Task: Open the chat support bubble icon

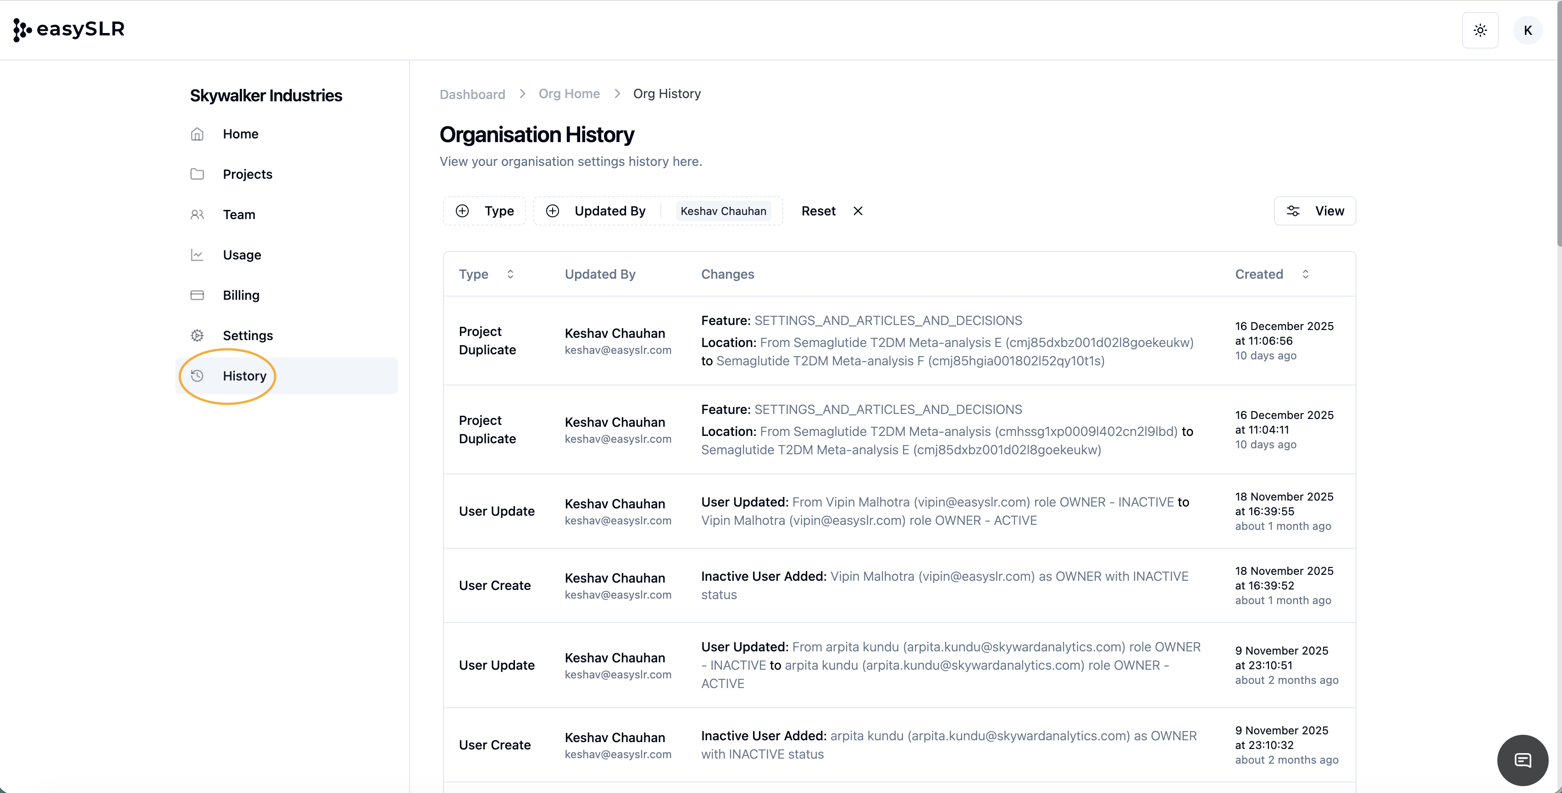Action: [x=1522, y=760]
